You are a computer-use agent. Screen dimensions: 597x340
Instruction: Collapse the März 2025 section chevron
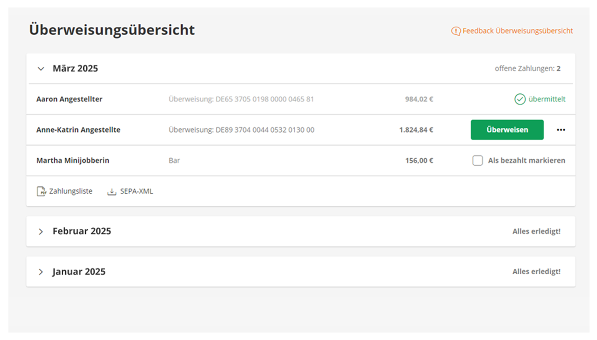click(x=41, y=69)
